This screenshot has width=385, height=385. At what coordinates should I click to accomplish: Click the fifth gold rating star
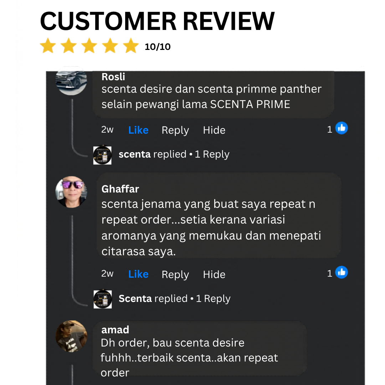point(130,45)
